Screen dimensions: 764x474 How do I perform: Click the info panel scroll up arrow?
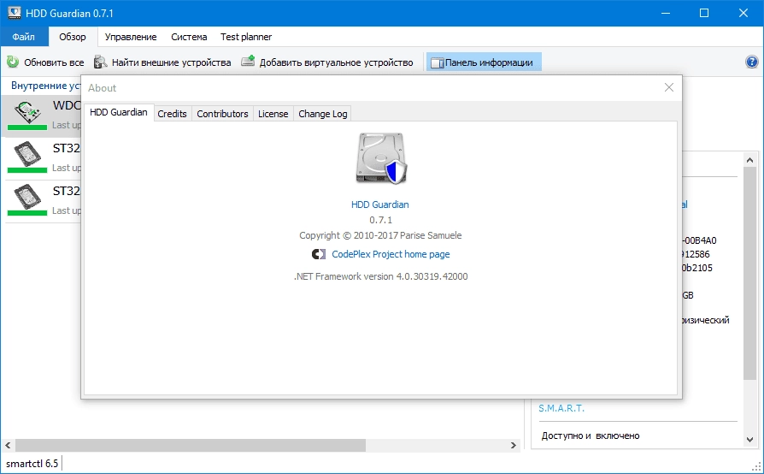(749, 160)
